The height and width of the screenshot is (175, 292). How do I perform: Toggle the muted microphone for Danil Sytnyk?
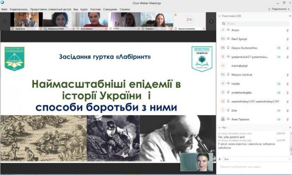pyautogui.click(x=287, y=39)
